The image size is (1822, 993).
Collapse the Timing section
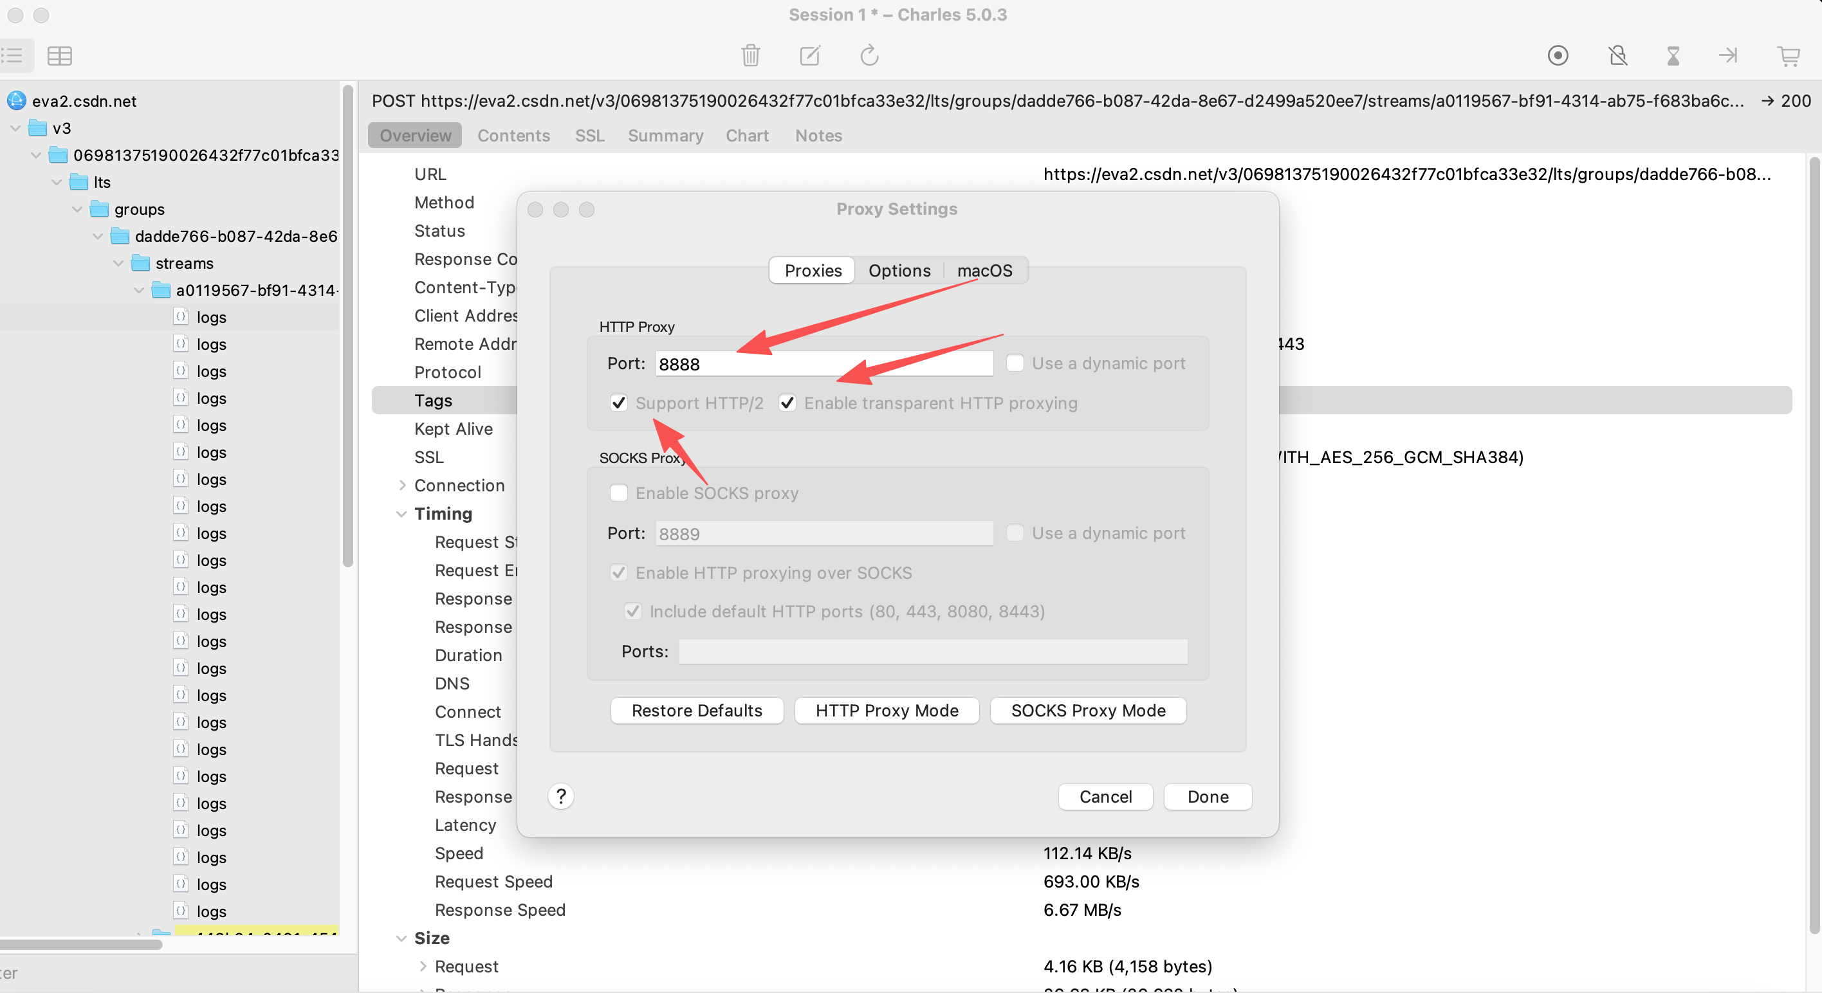[x=401, y=514]
